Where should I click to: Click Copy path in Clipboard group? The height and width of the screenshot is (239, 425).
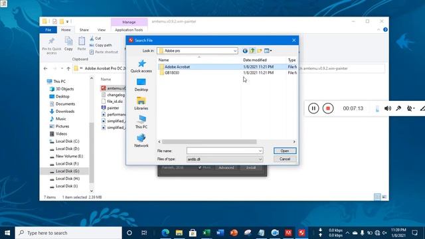(x=100, y=45)
